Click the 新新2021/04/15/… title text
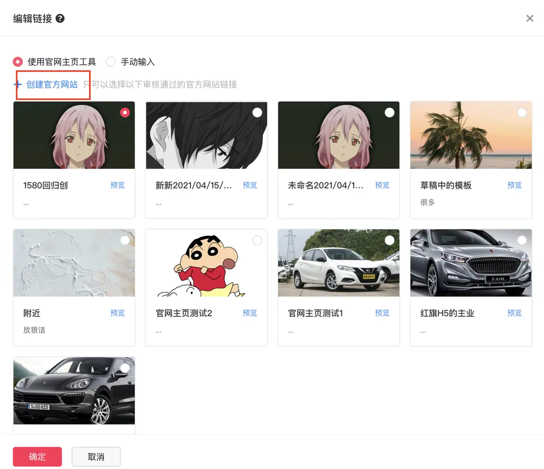This screenshot has width=544, height=469. (194, 185)
